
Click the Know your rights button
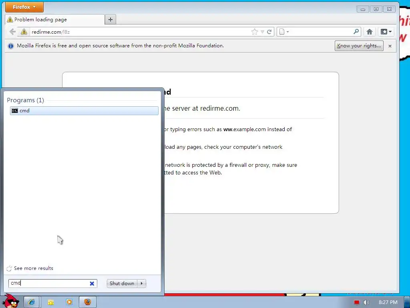[359, 46]
